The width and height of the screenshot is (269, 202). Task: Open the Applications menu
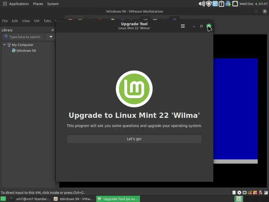19,4
